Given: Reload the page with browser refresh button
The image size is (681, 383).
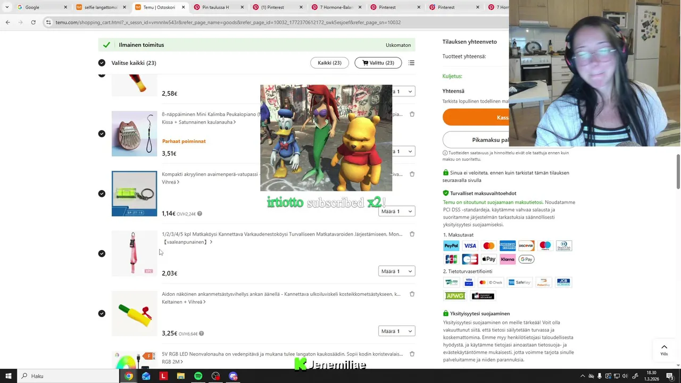Looking at the screenshot, I should 33,22.
